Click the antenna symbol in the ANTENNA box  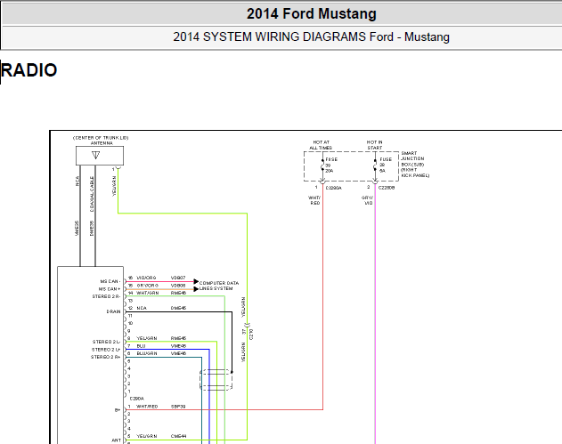coord(95,155)
